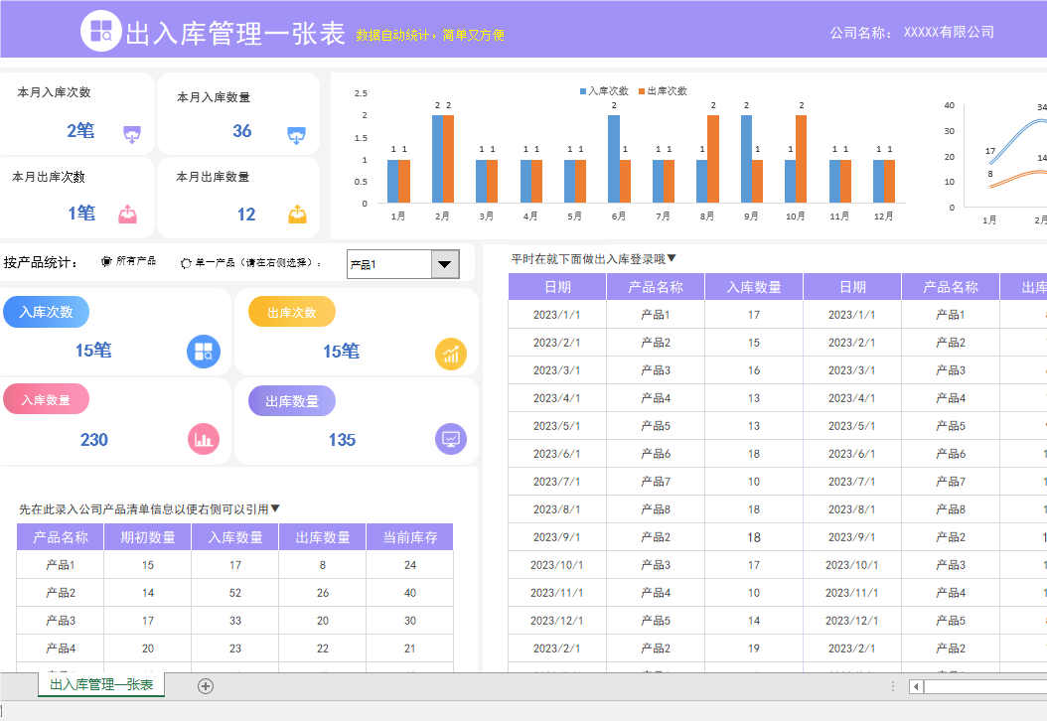Viewport: 1047px width, 721px height.
Task: Switch to the 出入库管理一张表 sheet tab
Action: 101,685
